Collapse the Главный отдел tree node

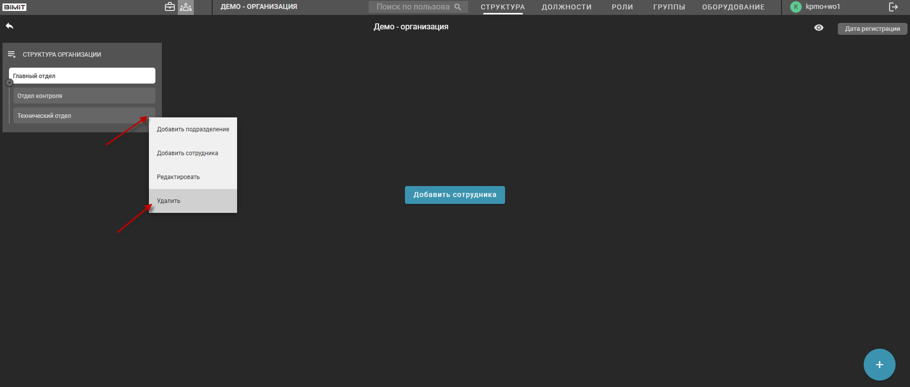click(x=9, y=83)
